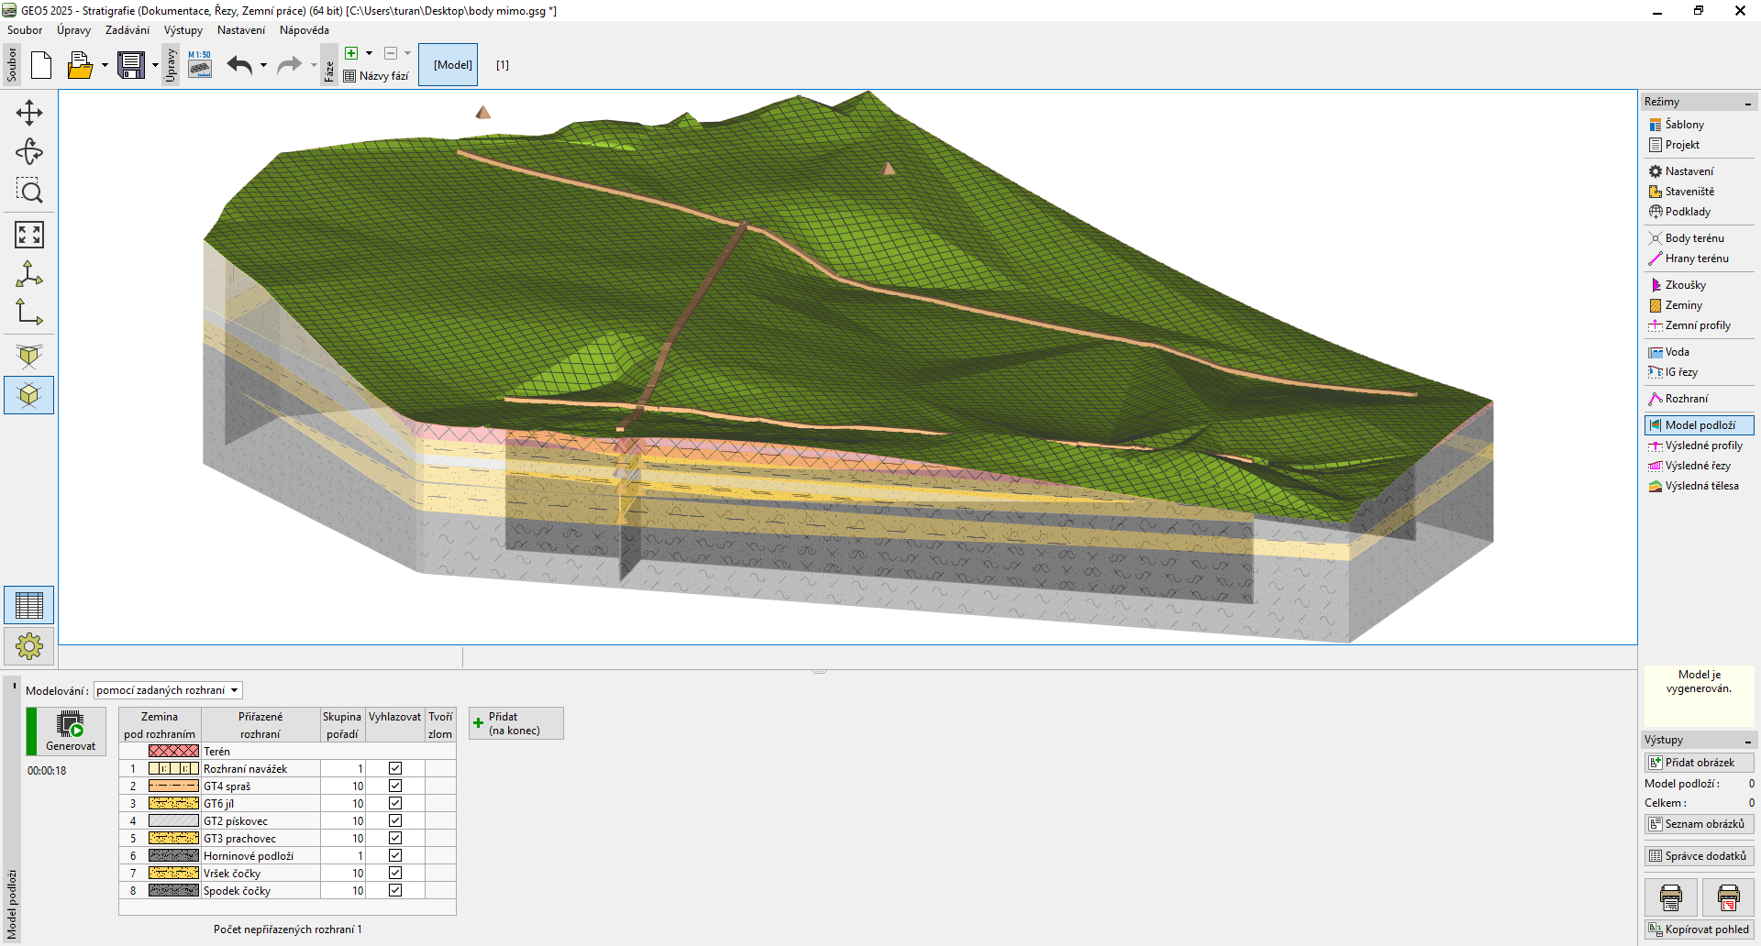Viewport: 1761px width, 946px height.
Task: Click the Terén pattern swatch
Action: coord(173,751)
